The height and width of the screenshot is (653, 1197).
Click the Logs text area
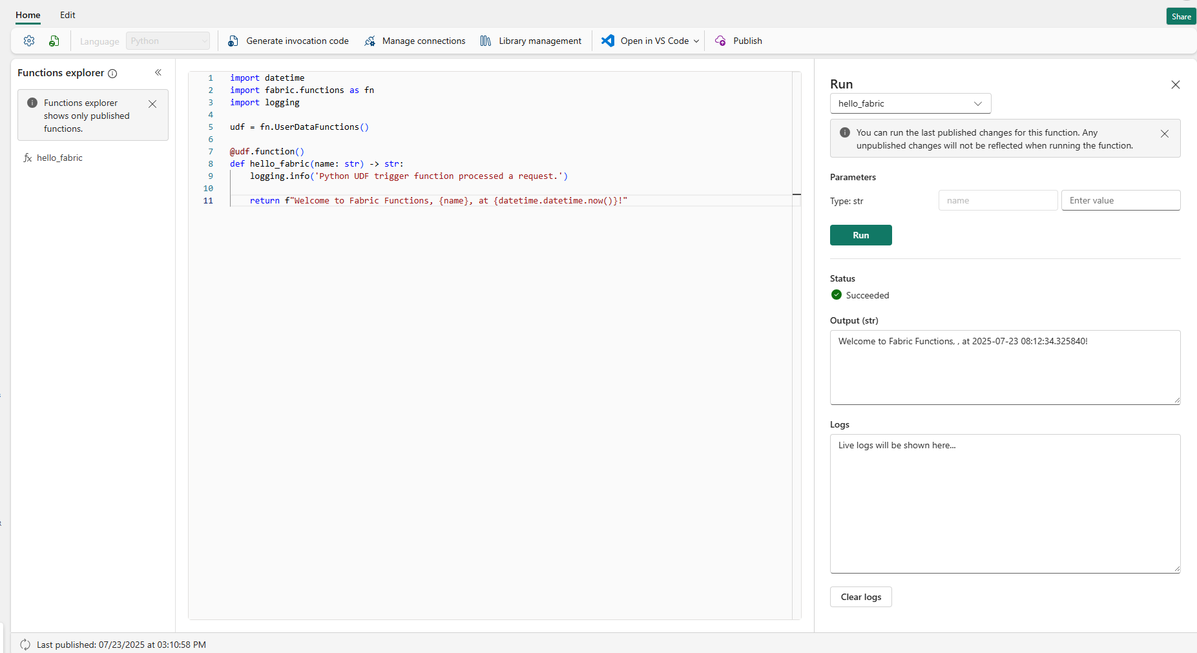1005,504
